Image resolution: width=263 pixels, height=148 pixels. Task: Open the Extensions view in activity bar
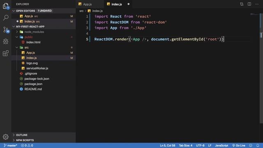pyautogui.click(x=6, y=53)
